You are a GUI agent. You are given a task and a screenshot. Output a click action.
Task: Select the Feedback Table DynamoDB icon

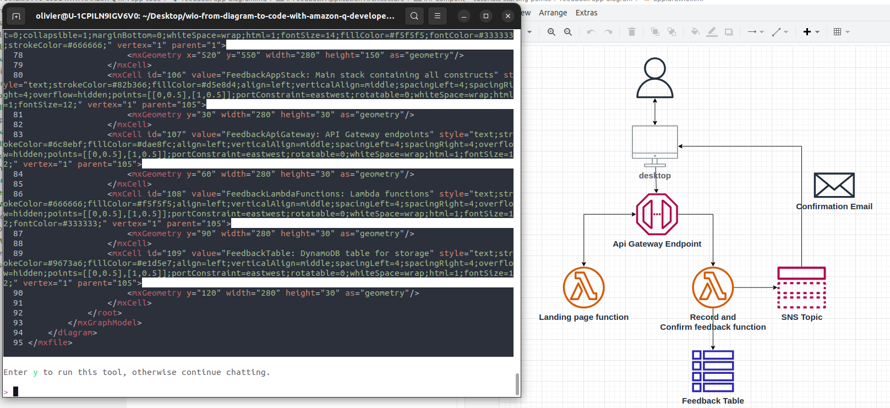tap(713, 371)
